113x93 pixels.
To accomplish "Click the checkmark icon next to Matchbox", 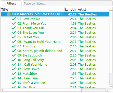I will [x=14, y=73].
